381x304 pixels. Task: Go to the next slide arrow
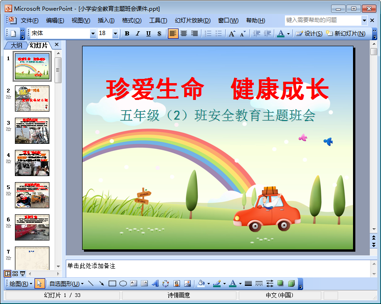tap(374, 245)
